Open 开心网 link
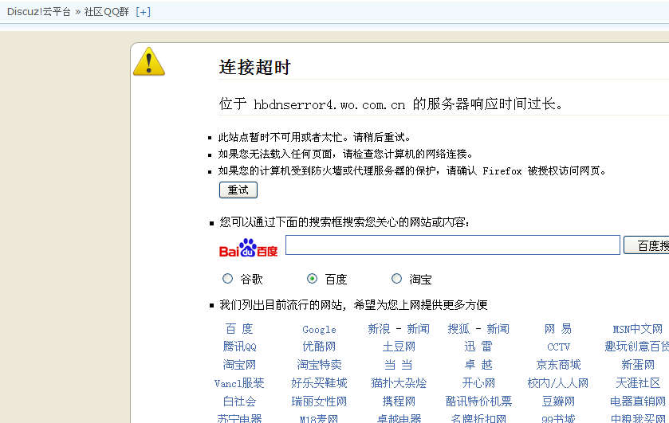Viewport: 669px width, 423px height. click(478, 383)
